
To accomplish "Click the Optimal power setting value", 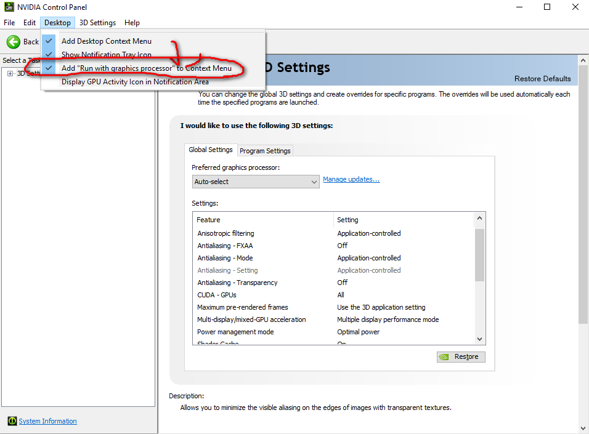I will (359, 332).
